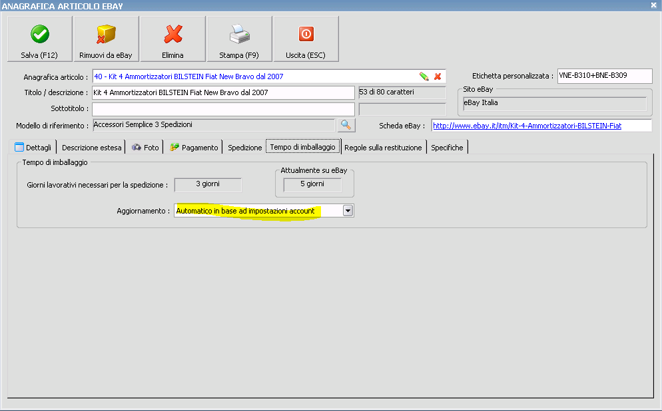662x411 pixels.
Task: Open the Pagamento tab
Action: tap(194, 148)
